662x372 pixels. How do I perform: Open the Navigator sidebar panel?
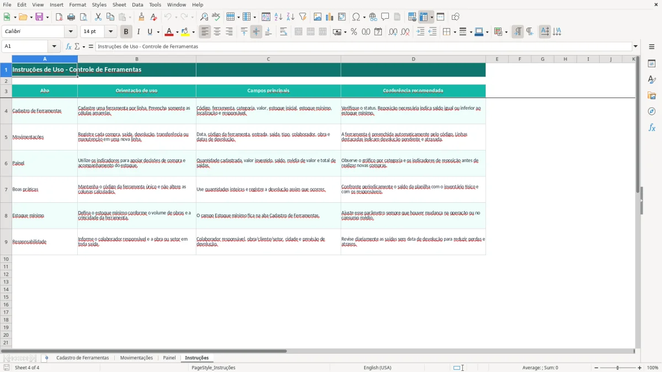click(652, 111)
